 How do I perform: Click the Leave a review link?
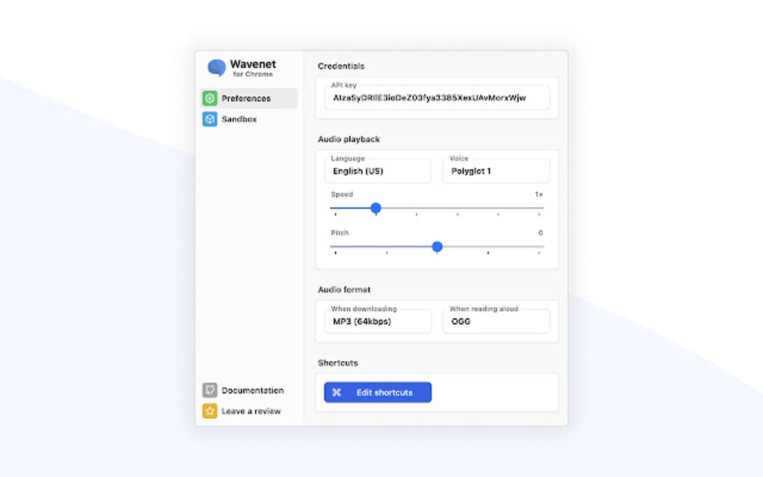tap(251, 410)
